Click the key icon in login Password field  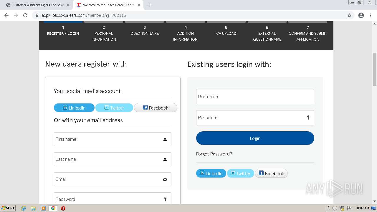click(308, 117)
